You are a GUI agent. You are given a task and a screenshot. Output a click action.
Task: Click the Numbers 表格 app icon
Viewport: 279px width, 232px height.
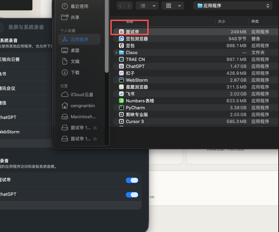click(x=121, y=101)
